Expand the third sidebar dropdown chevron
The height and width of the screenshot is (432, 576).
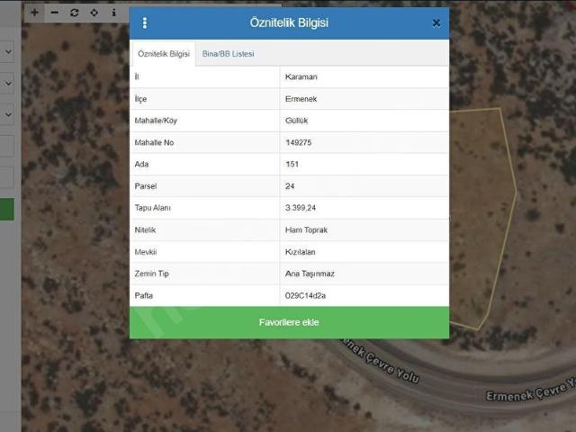(8, 114)
